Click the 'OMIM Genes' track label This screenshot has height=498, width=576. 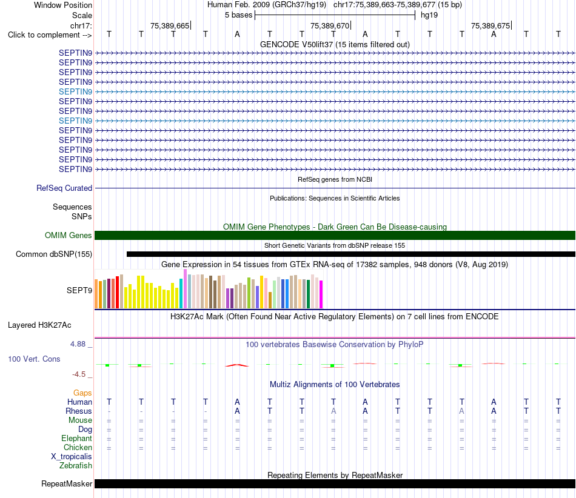tap(68, 235)
